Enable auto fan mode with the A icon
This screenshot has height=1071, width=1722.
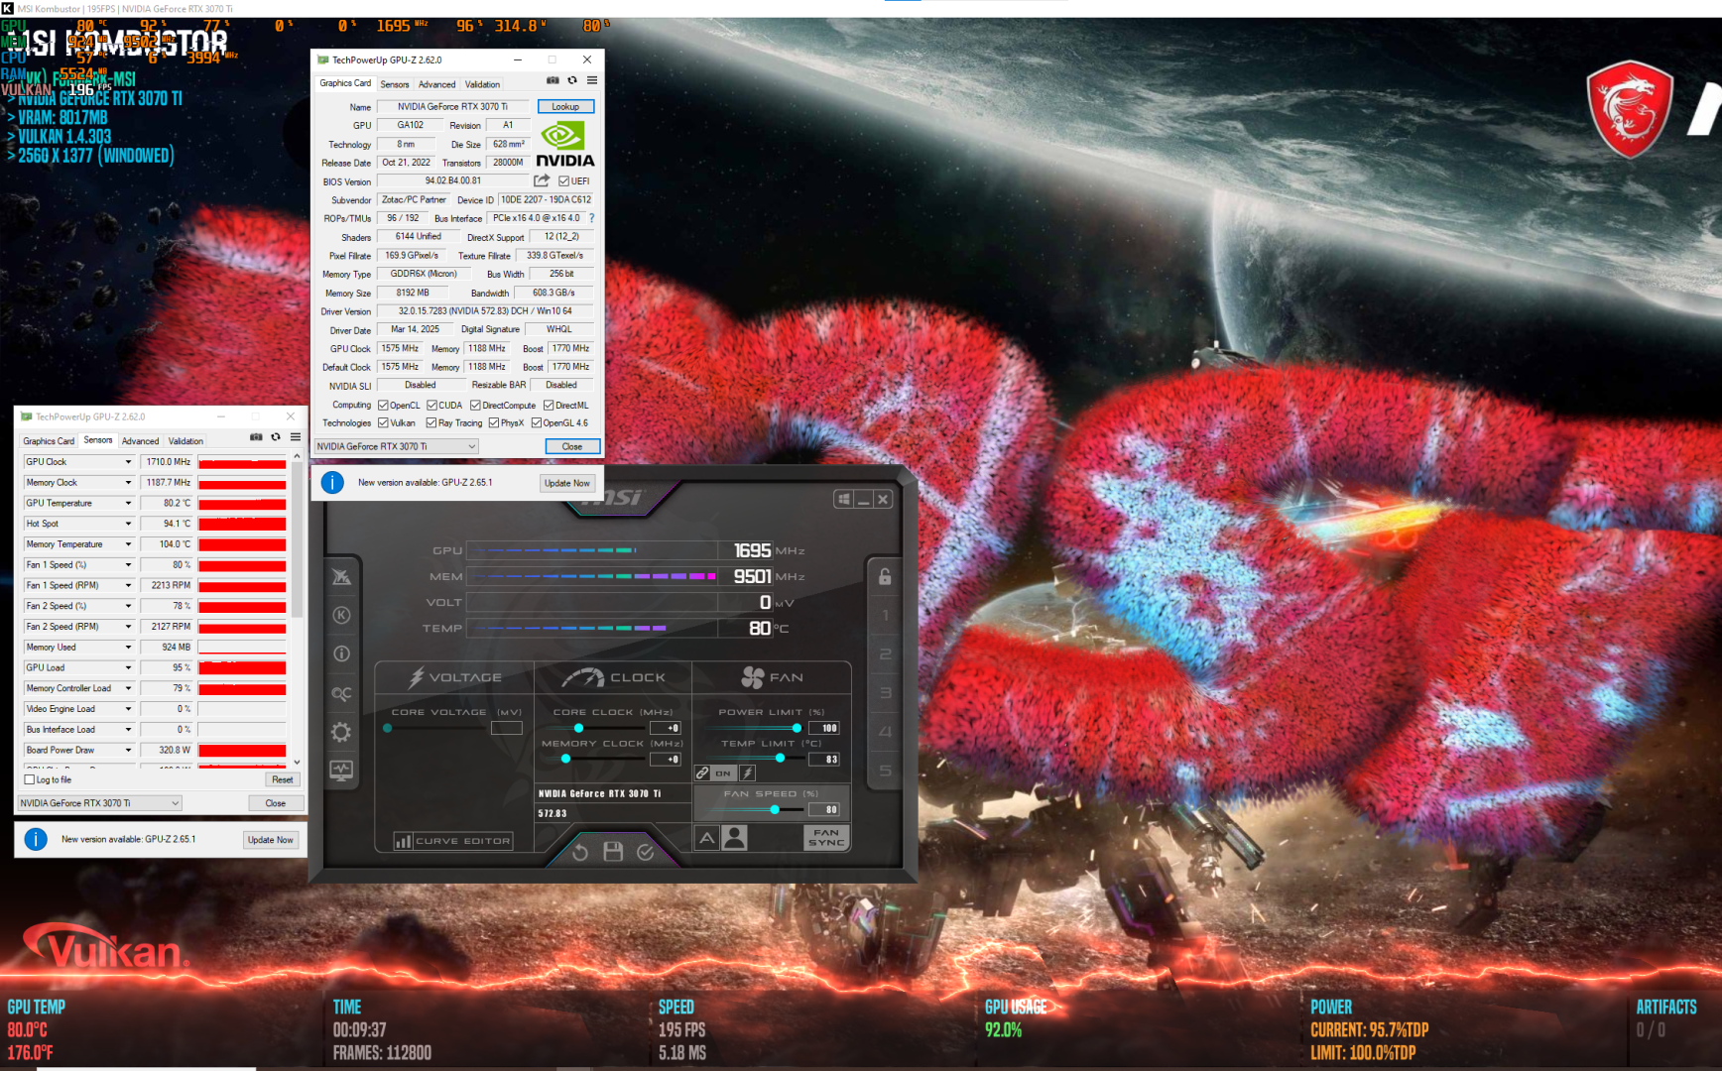click(707, 838)
